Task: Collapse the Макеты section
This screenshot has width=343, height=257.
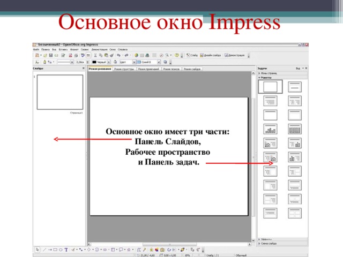Action: tap(282, 78)
